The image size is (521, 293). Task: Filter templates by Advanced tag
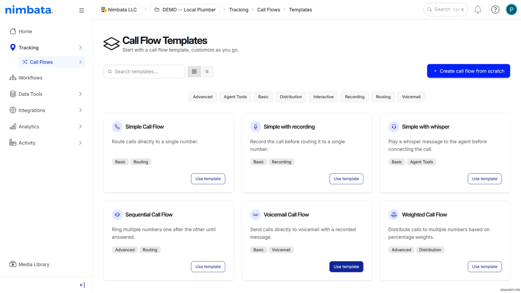(203, 97)
